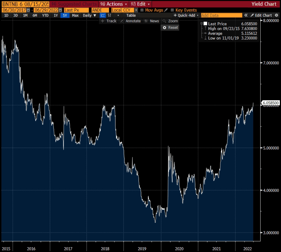The width and height of the screenshot is (281, 252).
Task: Click the High on 09/23/15 legend row
Action: point(224,29)
